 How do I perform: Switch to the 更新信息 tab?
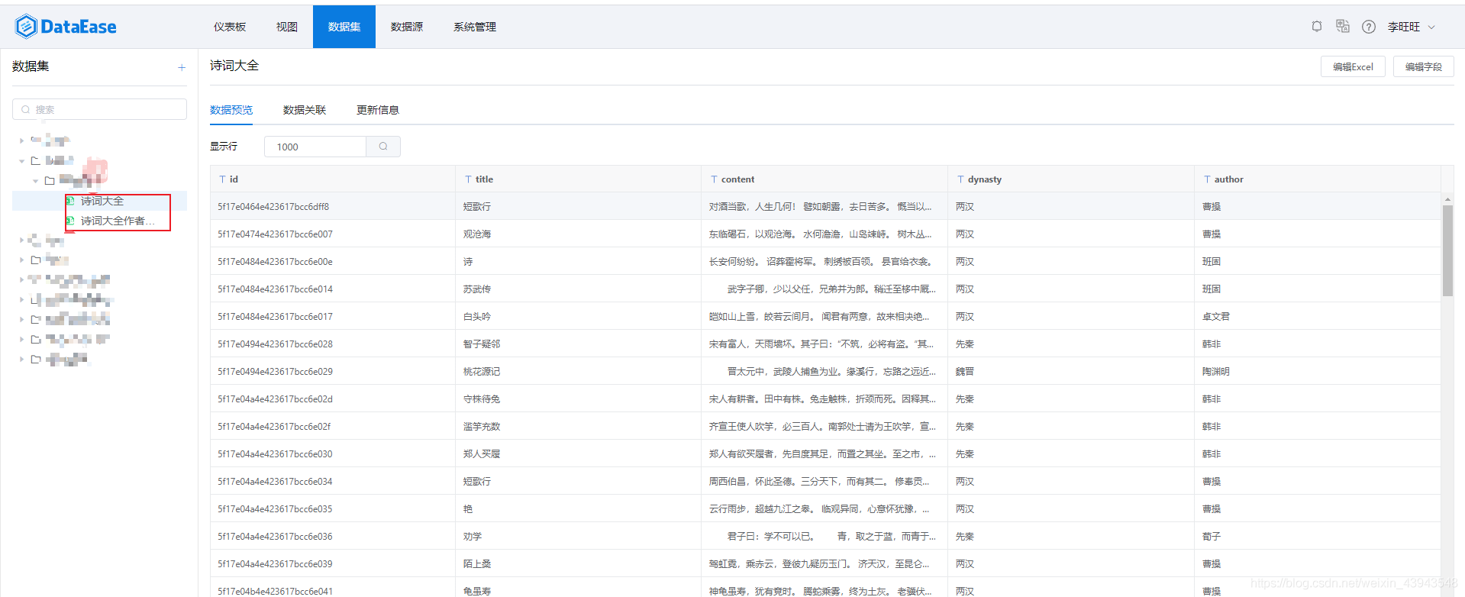tap(378, 110)
